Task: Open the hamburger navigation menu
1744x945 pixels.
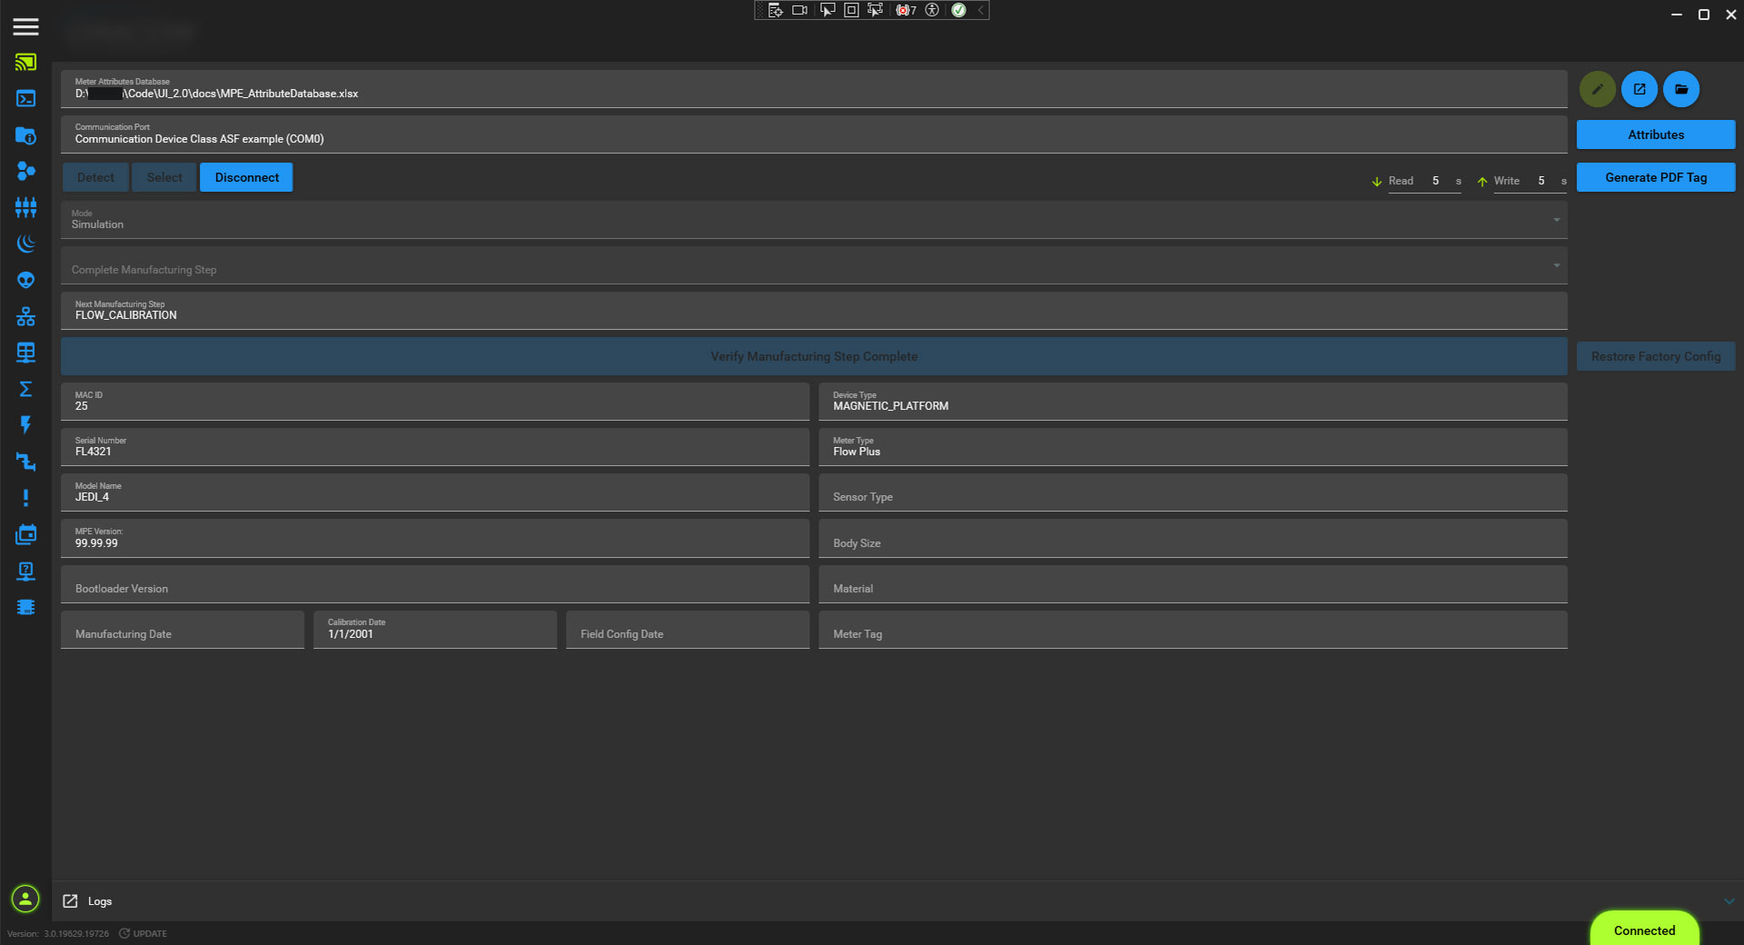Action: [x=25, y=26]
